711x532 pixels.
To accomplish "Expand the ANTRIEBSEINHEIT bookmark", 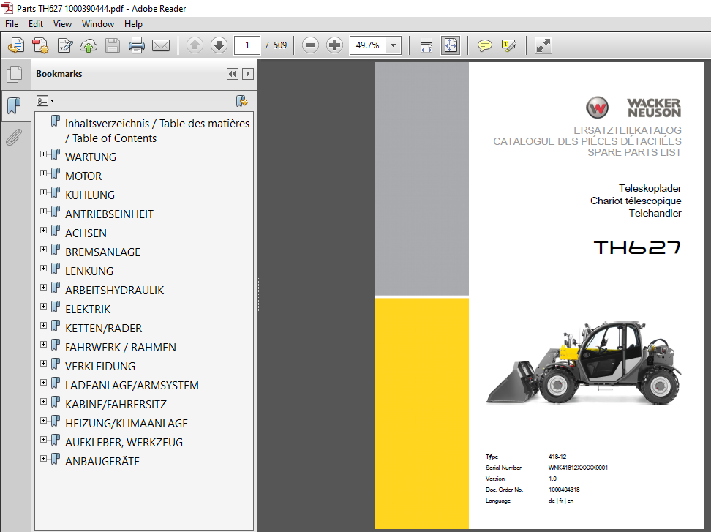I will pyautogui.click(x=44, y=211).
